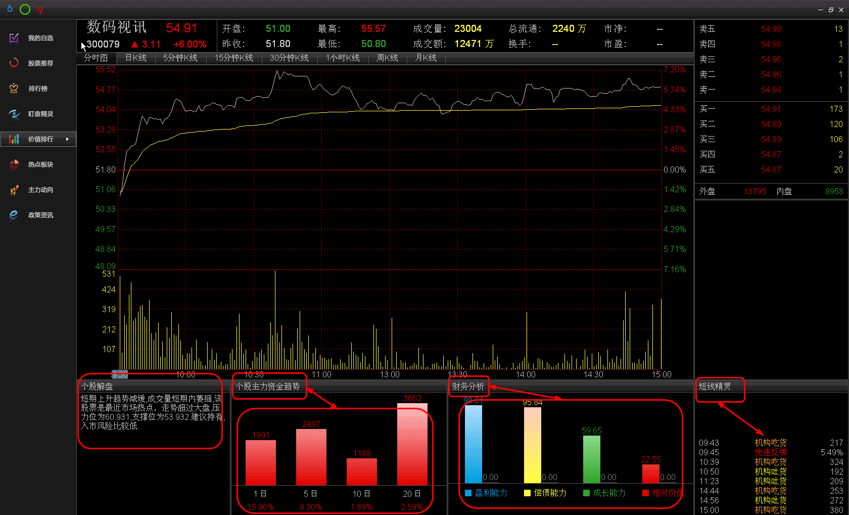
Task: Click the 外盘 value 13795
Action: 755,191
